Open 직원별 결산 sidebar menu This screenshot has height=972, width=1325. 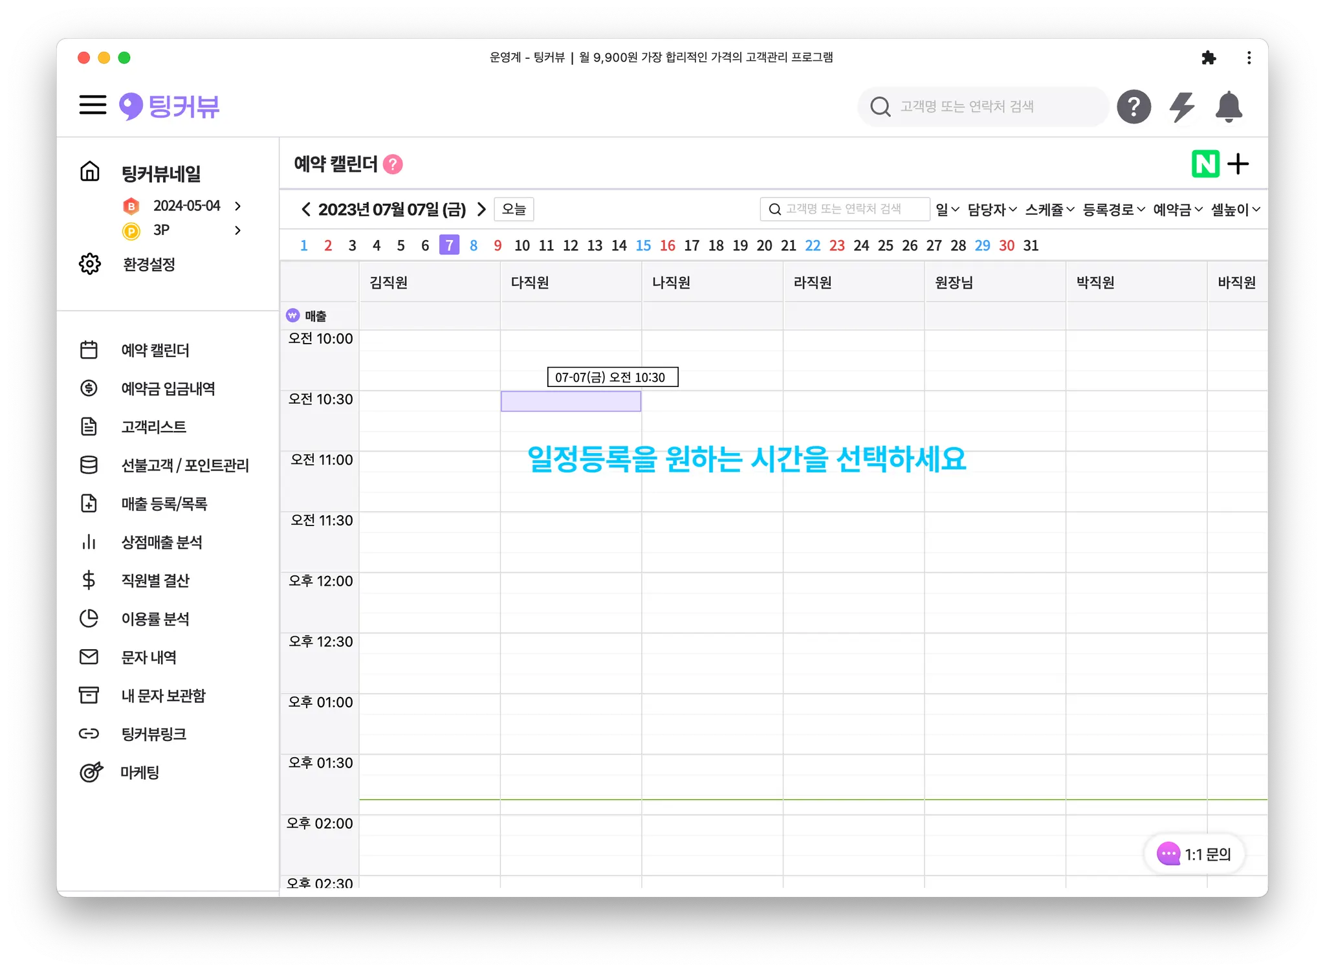tap(155, 580)
